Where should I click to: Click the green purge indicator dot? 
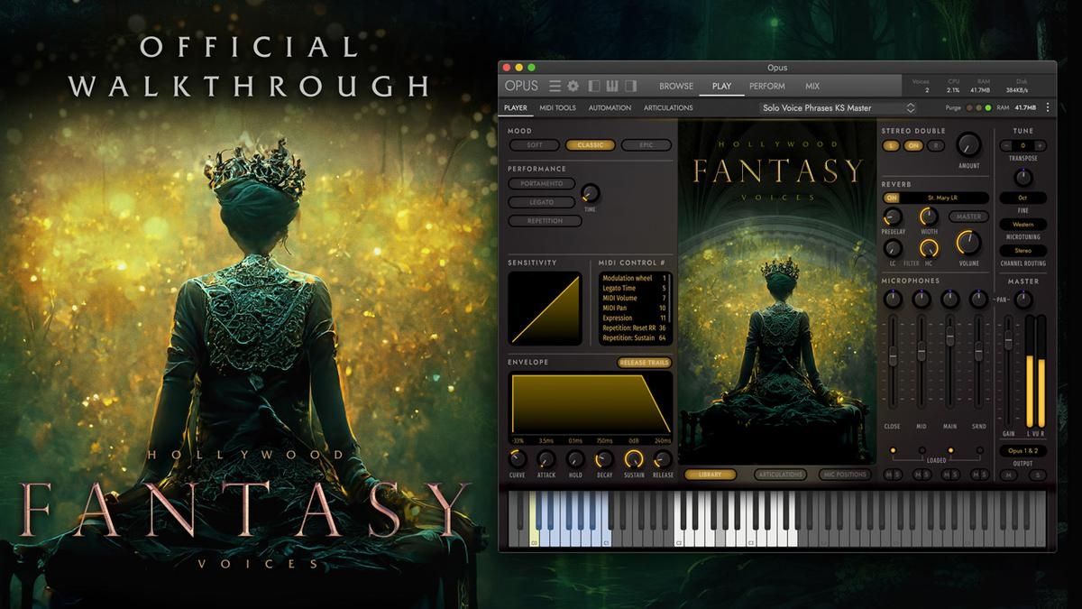988,108
